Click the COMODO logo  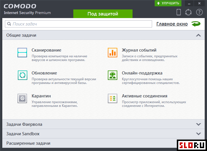point(20,6)
